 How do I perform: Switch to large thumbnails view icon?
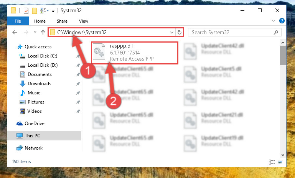pos(280,162)
